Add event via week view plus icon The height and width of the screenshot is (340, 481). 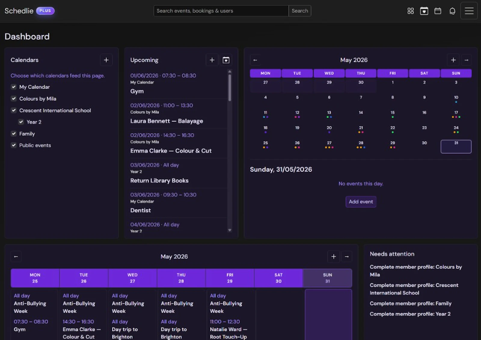pos(333,256)
